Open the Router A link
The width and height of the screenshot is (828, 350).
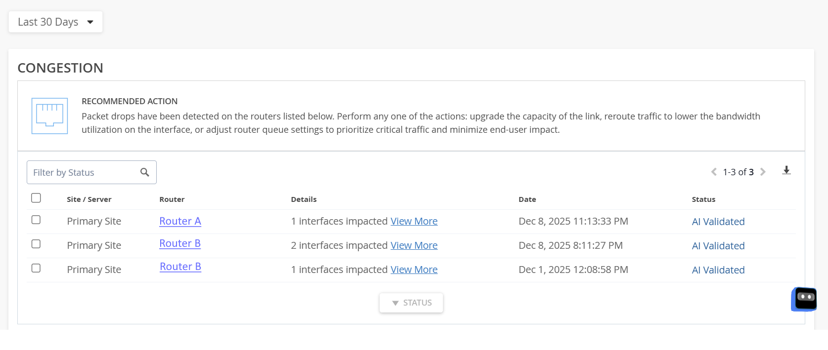click(180, 221)
